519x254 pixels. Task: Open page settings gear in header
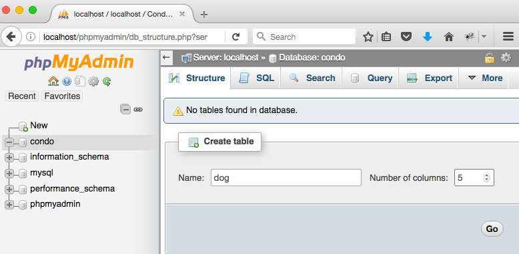[x=506, y=58]
